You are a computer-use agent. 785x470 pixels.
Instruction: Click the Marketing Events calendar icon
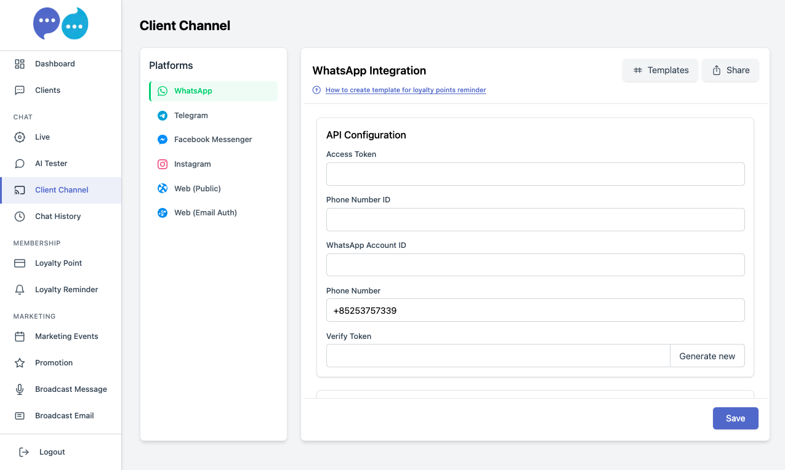click(x=20, y=337)
